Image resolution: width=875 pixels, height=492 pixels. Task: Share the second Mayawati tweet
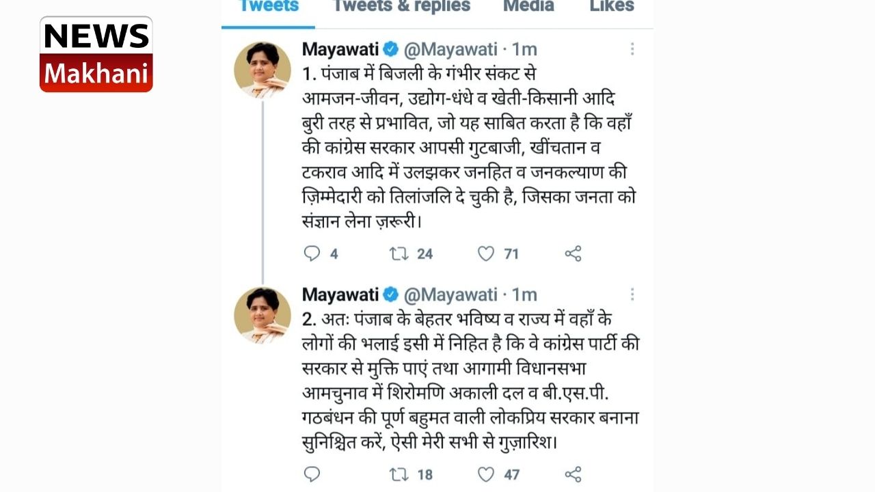coord(573,474)
